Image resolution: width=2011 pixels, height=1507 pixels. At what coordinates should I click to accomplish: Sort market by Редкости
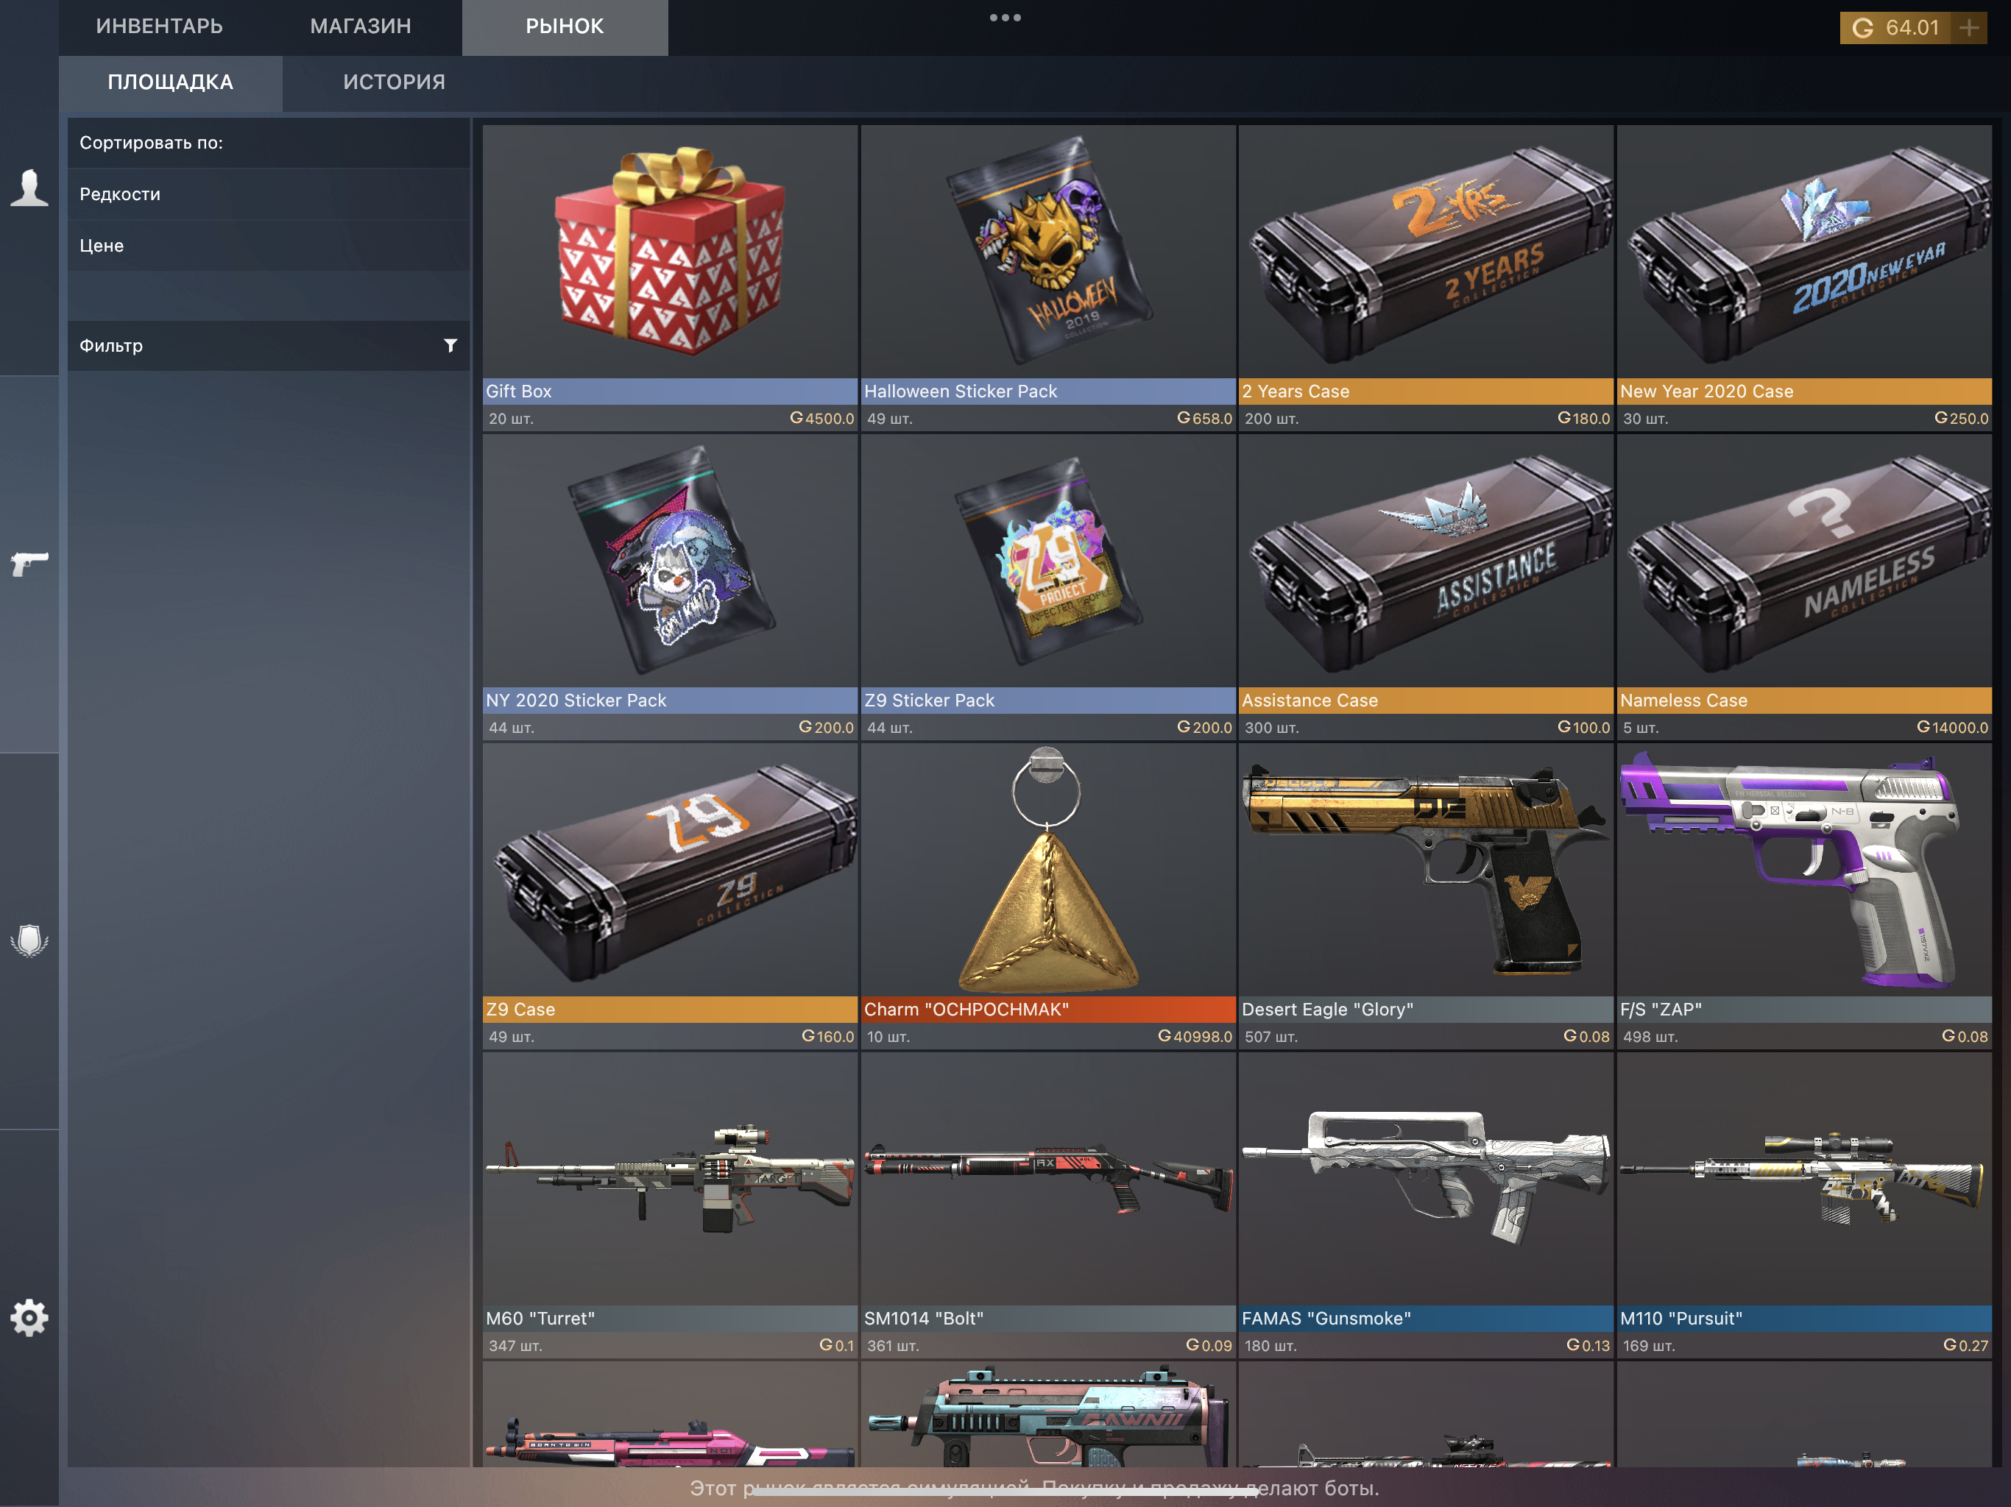click(x=120, y=194)
